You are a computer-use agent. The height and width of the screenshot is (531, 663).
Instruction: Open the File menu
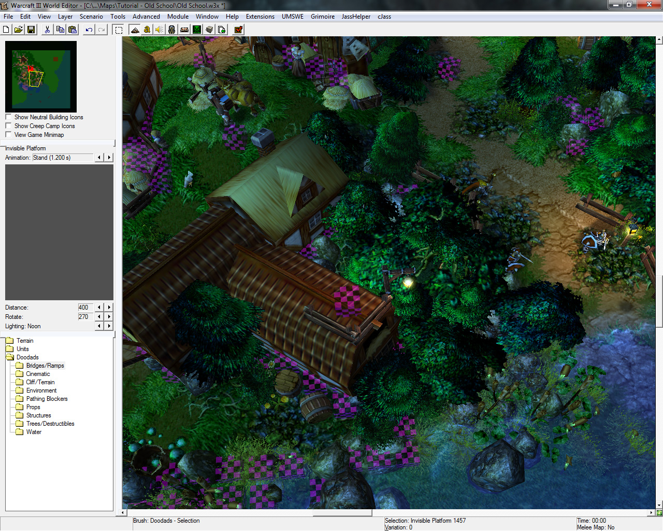[x=8, y=17]
